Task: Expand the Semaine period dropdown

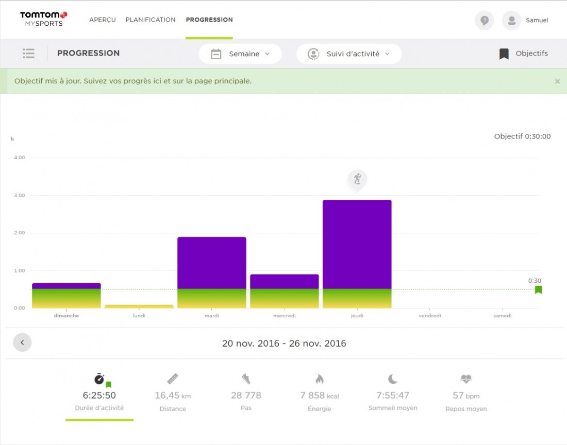Action: [240, 54]
